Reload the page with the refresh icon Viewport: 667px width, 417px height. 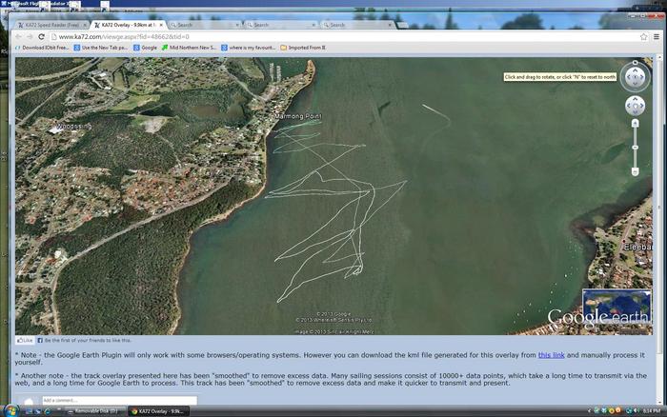point(42,36)
